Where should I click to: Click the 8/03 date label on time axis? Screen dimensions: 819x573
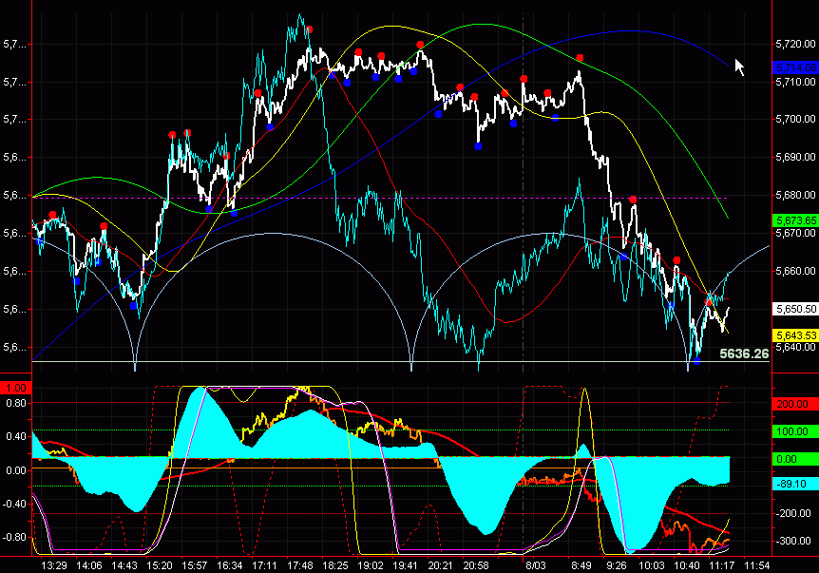coord(535,565)
